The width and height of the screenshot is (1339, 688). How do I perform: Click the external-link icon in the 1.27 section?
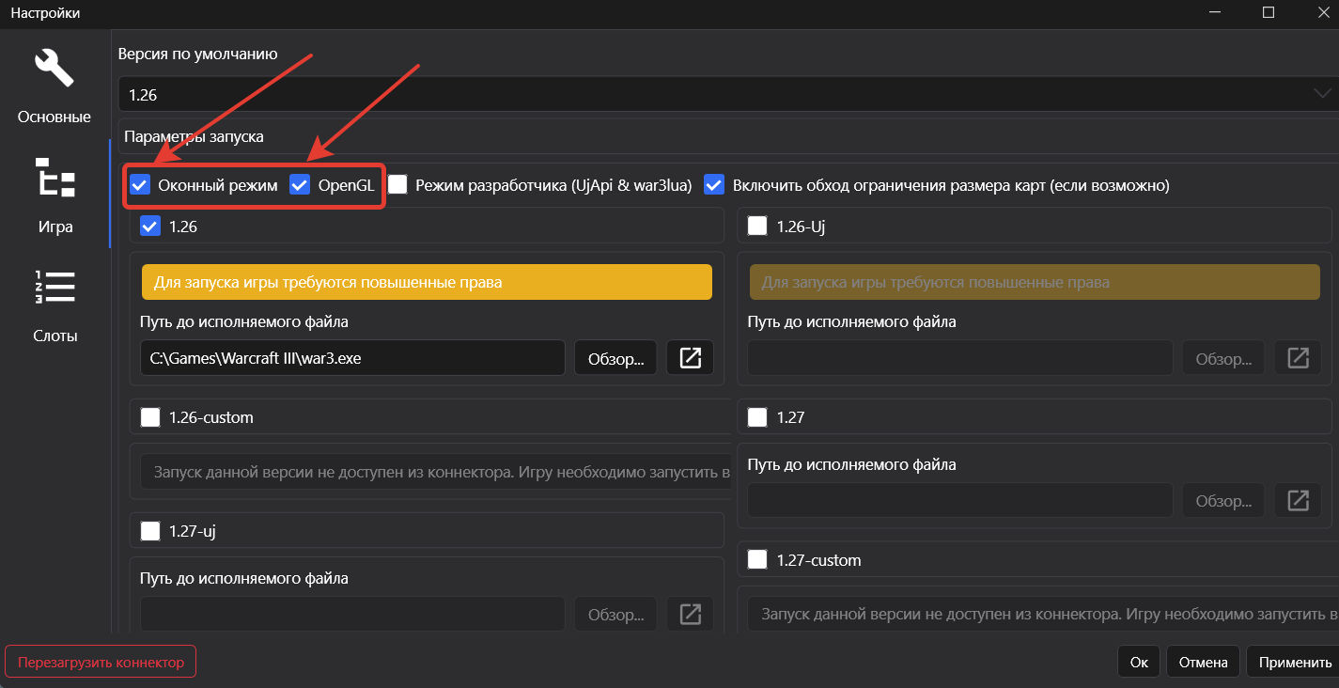point(1299,501)
